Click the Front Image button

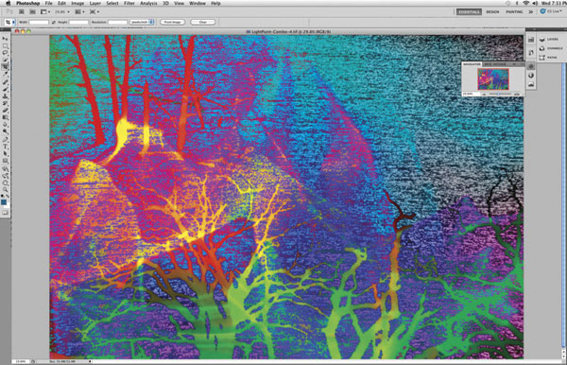[x=172, y=22]
